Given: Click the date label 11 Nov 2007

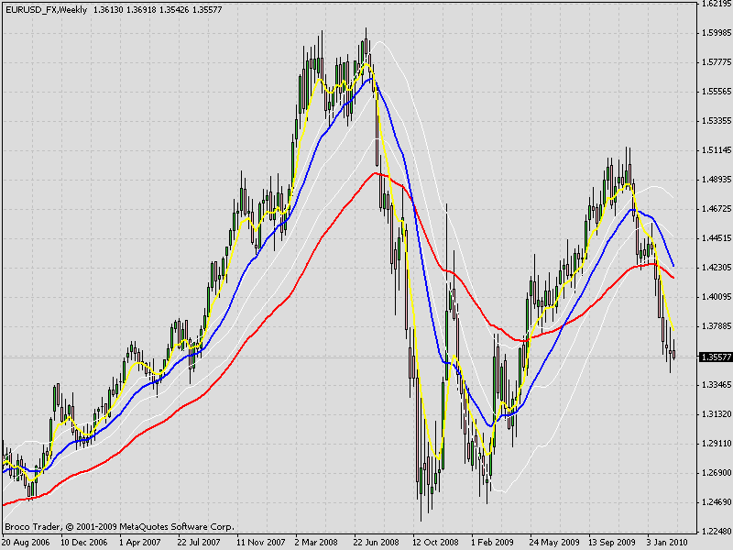Looking at the screenshot, I should 260,543.
